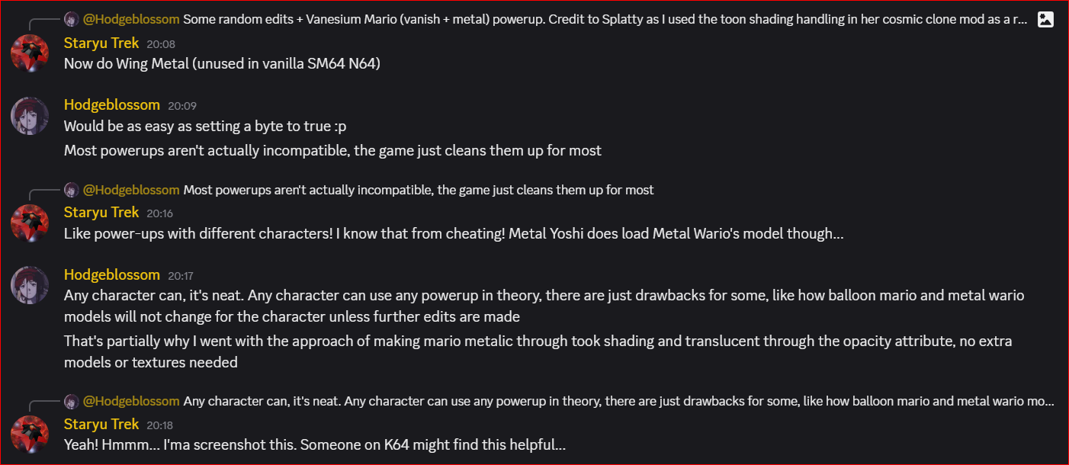Open Hodgeblossom's avatar on the 20:17 message
This screenshot has height=465, width=1069.
[x=30, y=286]
